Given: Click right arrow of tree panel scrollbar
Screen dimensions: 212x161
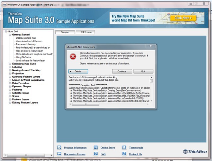Looking at the screenshot, I should pyautogui.click(x=52, y=155).
